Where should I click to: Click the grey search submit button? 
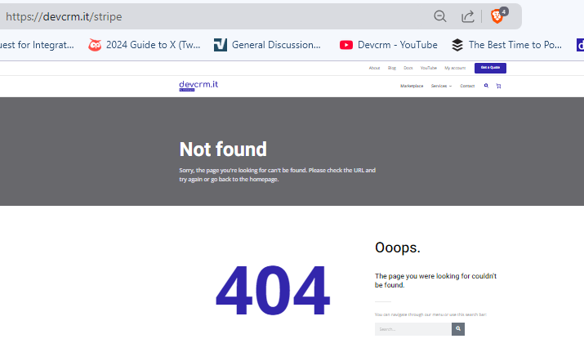pyautogui.click(x=458, y=329)
